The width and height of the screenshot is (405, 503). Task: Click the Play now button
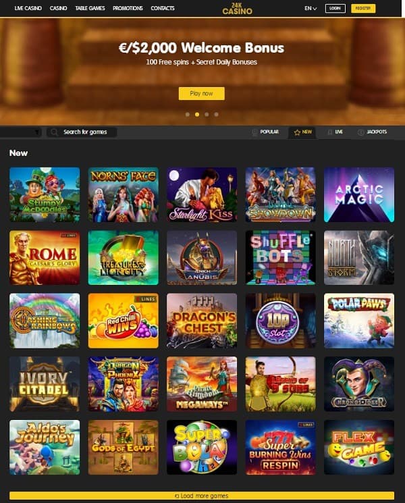click(x=201, y=93)
